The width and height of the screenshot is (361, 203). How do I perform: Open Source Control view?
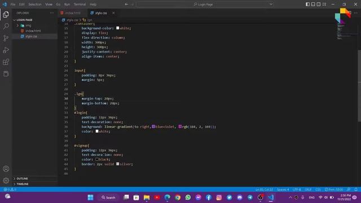tap(6, 38)
